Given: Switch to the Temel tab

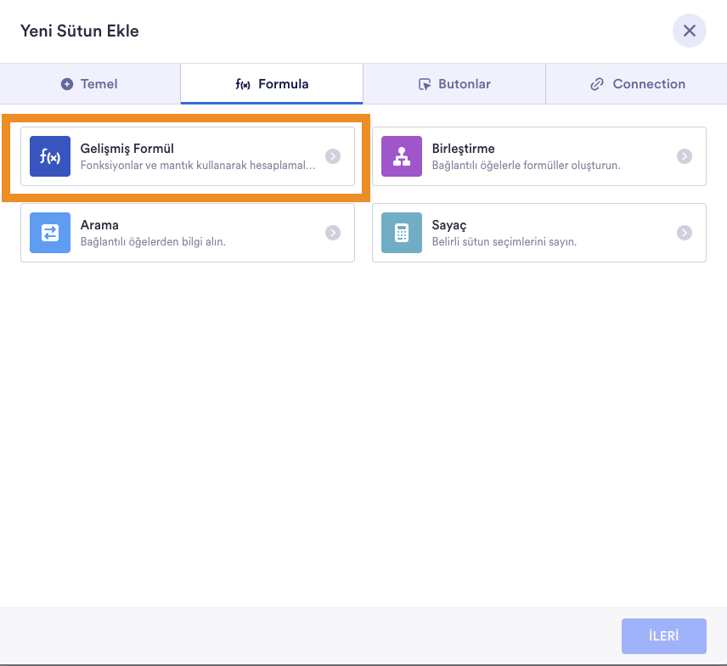Looking at the screenshot, I should (x=90, y=84).
